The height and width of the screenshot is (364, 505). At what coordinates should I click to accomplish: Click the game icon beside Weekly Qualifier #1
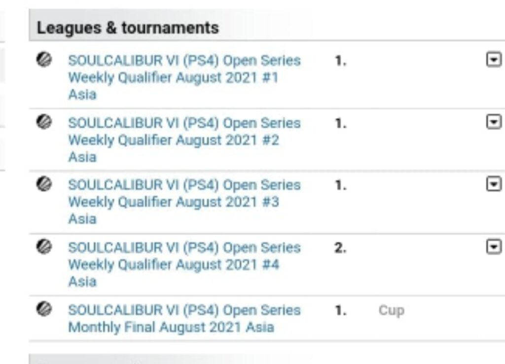point(44,60)
